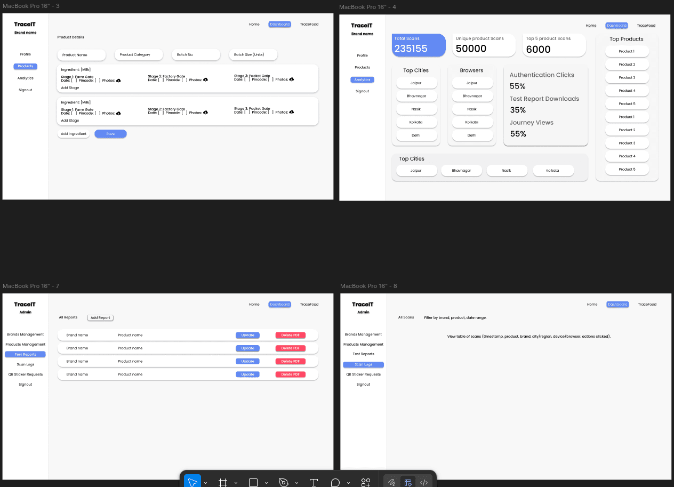The height and width of the screenshot is (487, 674).
Task: Click the Analytics sidebar item in frame 4
Action: point(362,79)
